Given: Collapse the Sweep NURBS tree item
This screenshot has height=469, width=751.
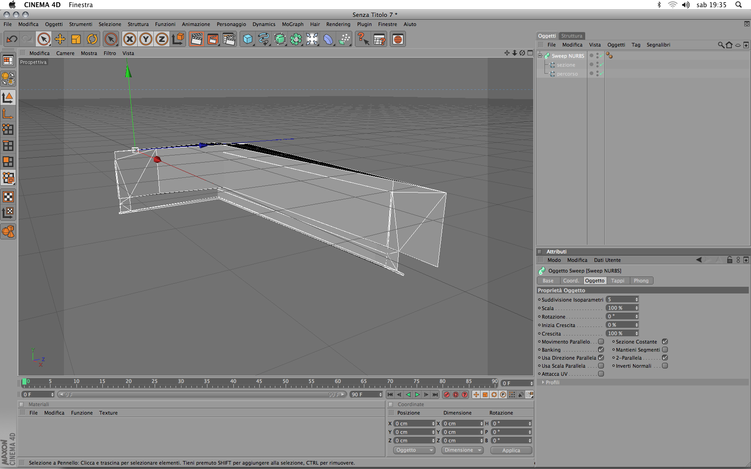Looking at the screenshot, I should pos(540,56).
